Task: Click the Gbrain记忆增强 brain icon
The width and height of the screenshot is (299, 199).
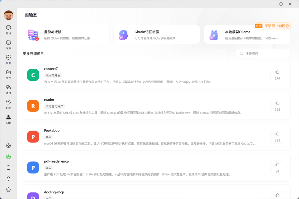Action: click(123, 35)
